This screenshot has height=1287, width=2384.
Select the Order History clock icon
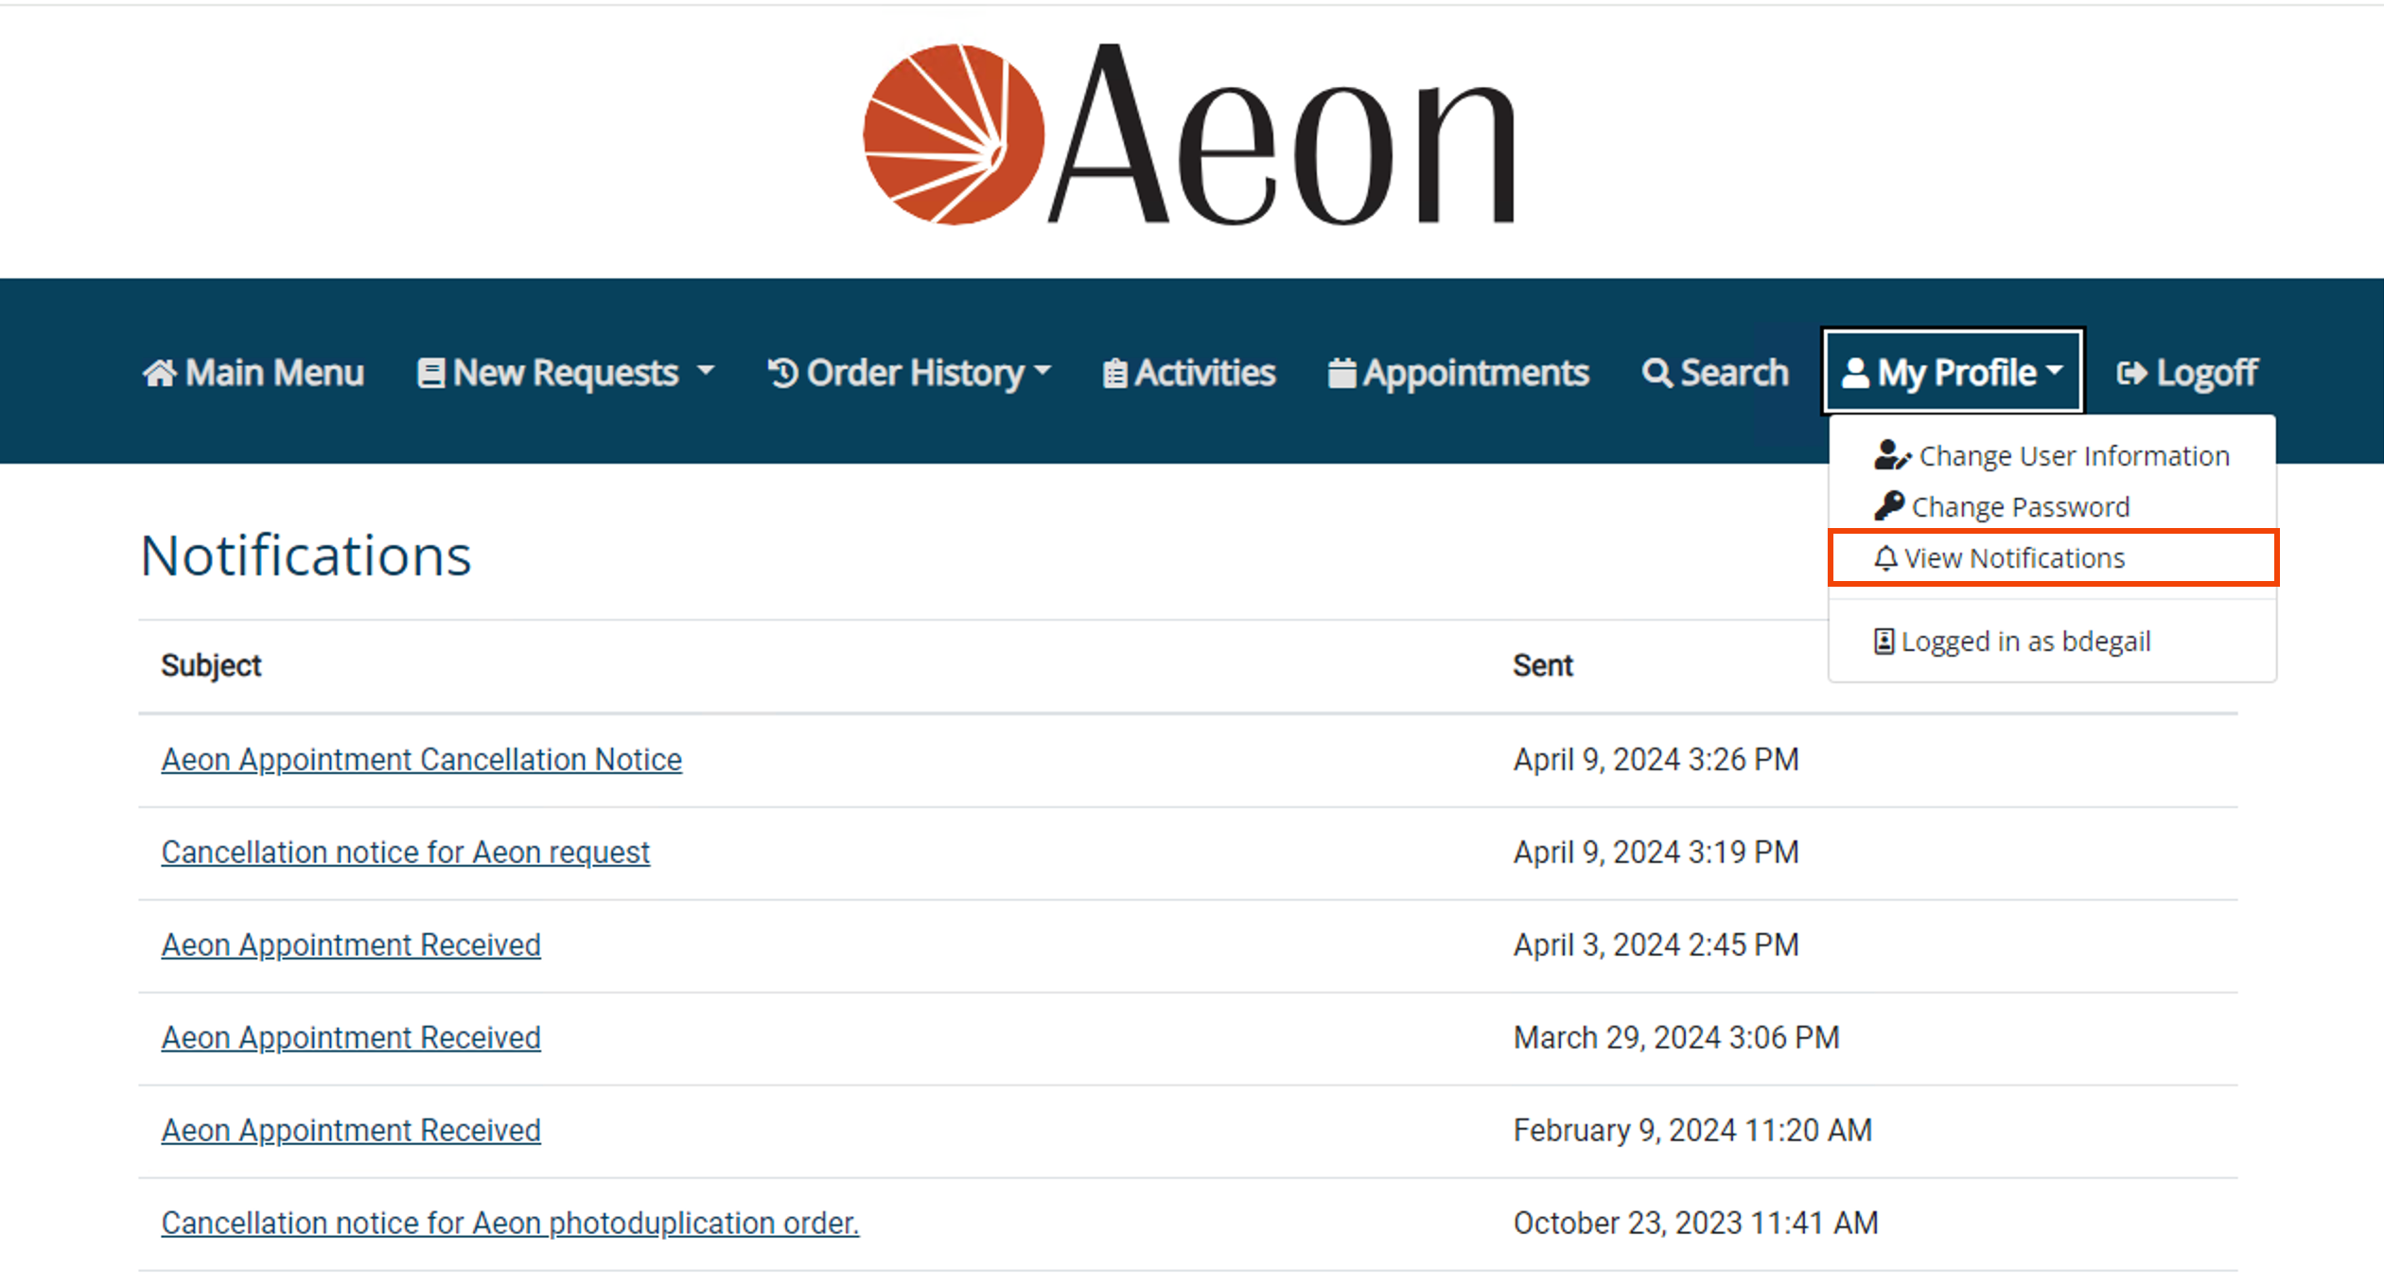781,373
